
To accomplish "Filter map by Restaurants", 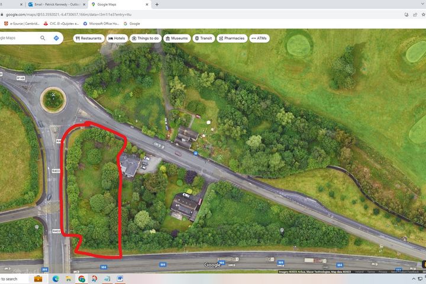I will click(89, 38).
